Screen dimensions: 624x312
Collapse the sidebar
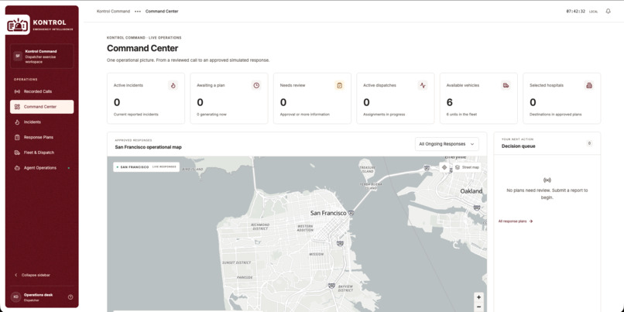(33, 275)
